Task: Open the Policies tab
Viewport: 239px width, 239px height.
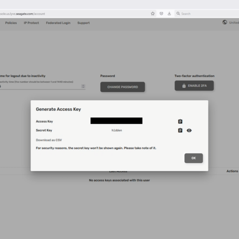Action: click(x=11, y=23)
